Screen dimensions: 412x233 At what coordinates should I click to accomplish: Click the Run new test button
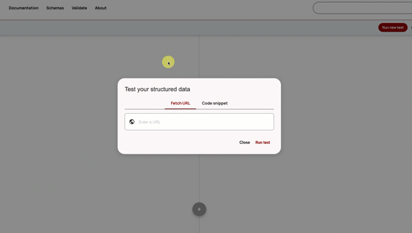393,27
